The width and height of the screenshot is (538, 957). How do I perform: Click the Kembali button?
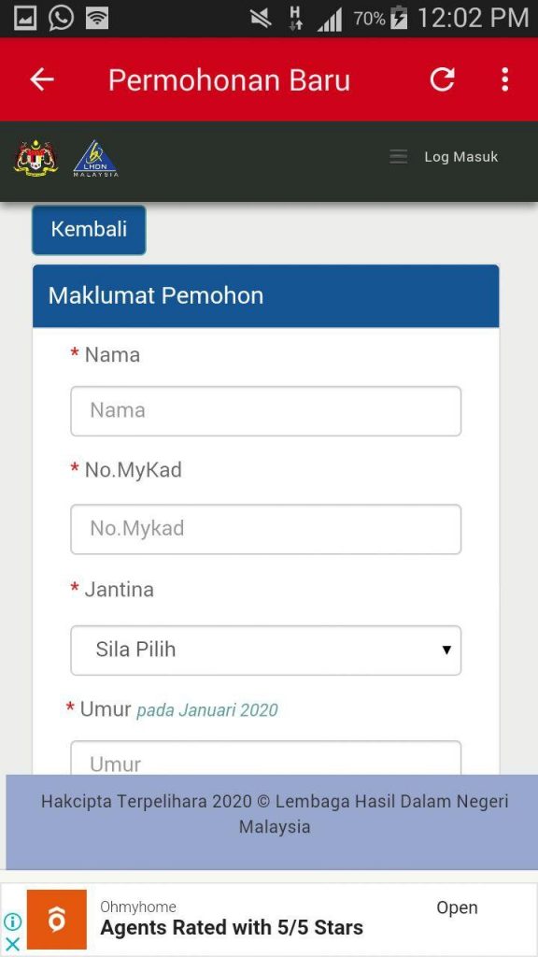coord(89,230)
